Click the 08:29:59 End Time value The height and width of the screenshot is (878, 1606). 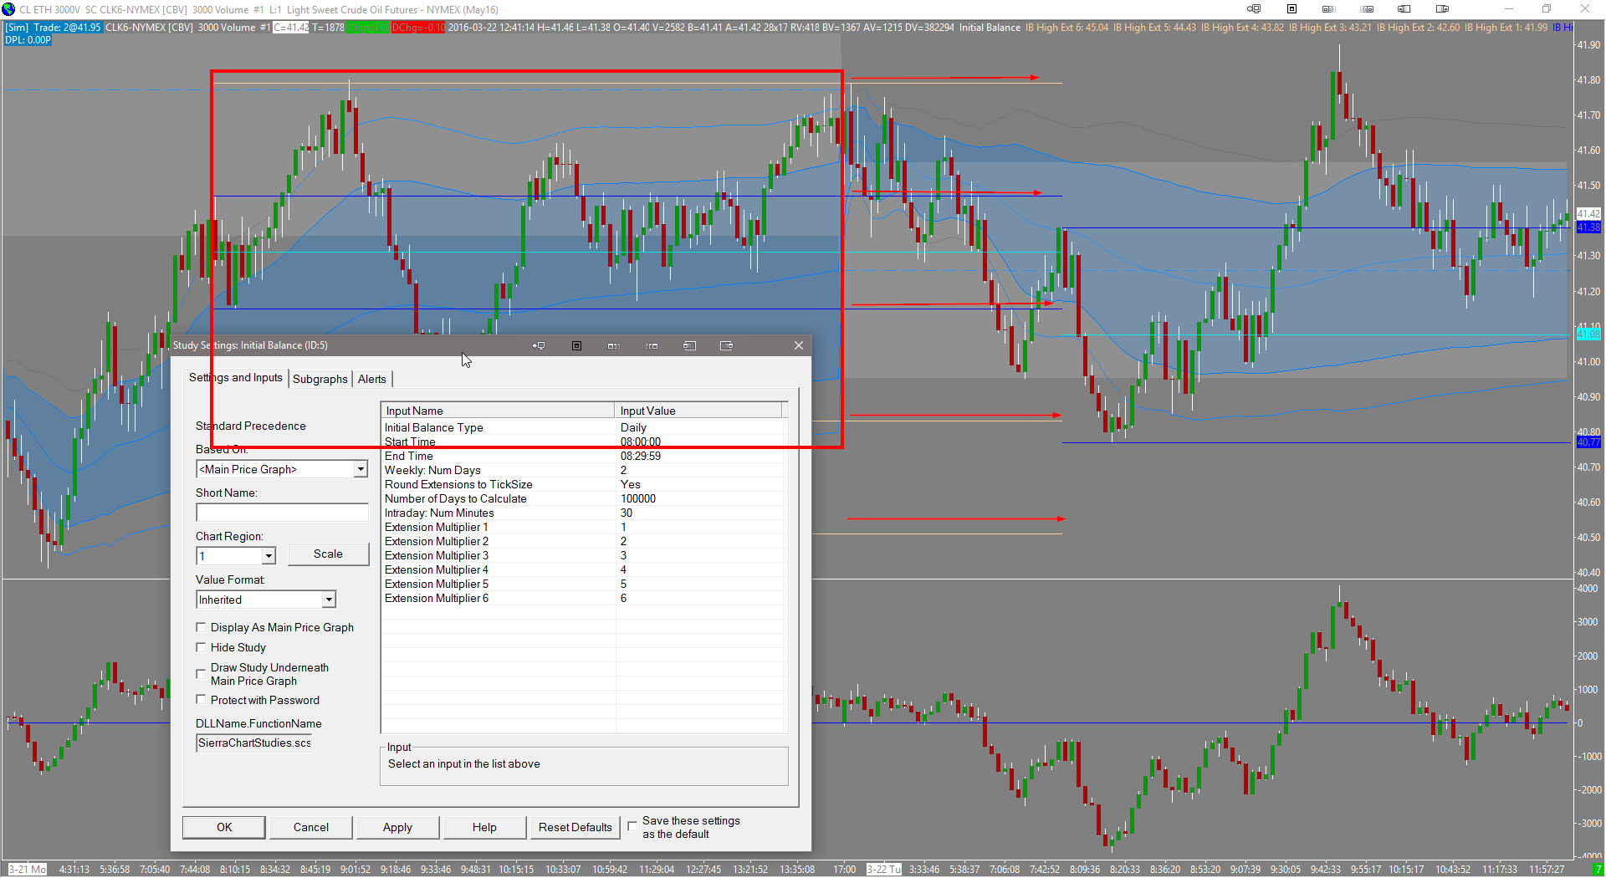[641, 456]
